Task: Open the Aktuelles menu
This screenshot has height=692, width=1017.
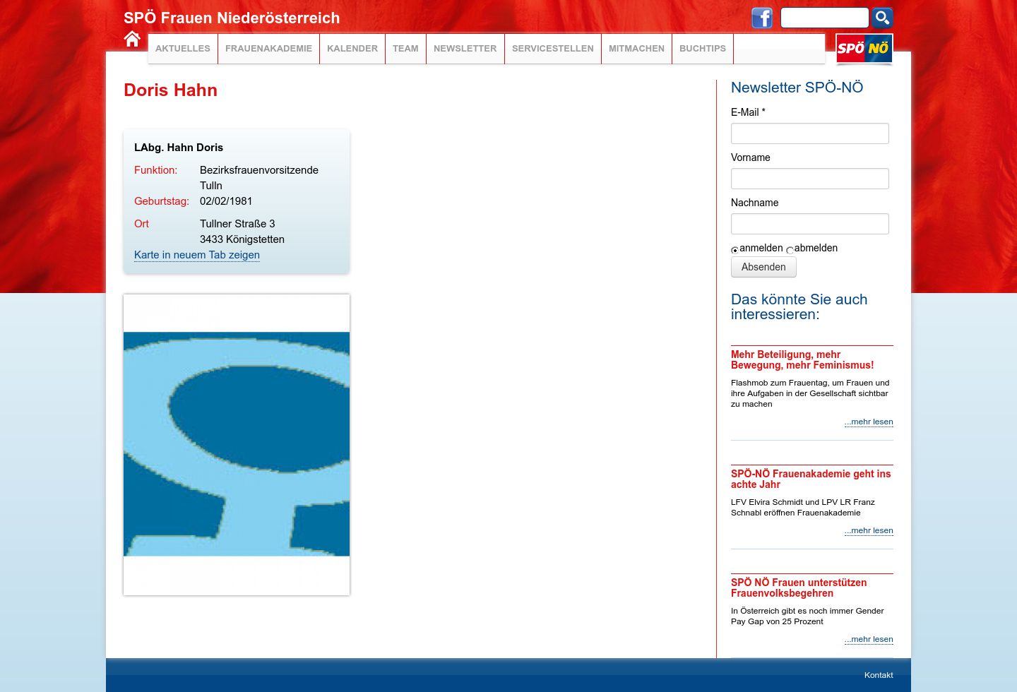Action: (183, 49)
